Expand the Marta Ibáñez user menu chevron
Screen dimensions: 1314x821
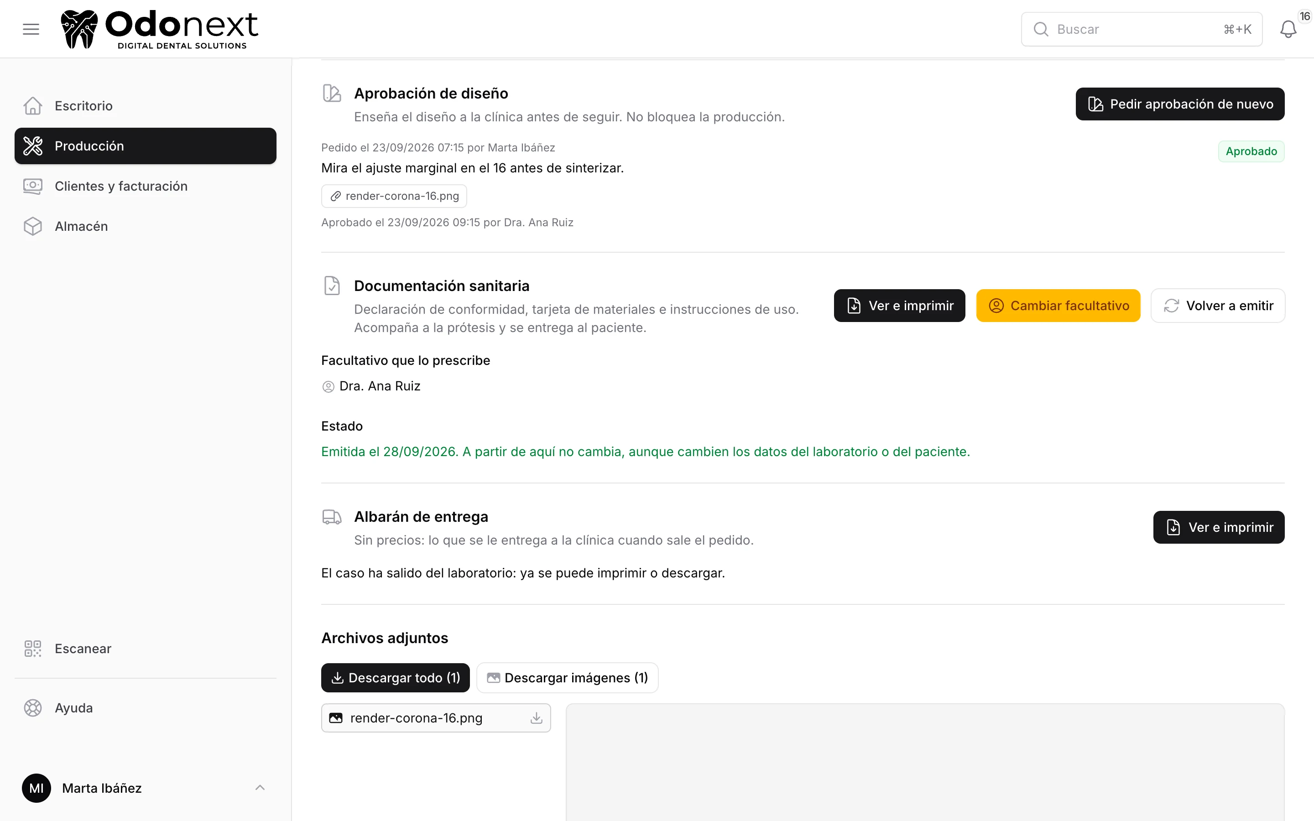(260, 788)
